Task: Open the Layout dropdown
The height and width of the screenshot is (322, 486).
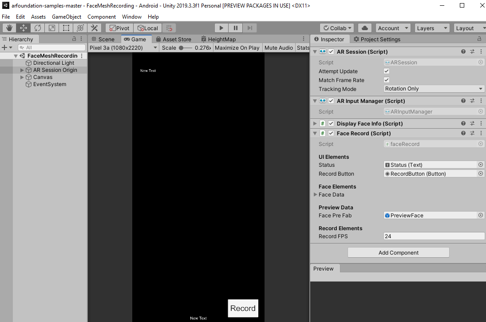Action: tap(470, 28)
